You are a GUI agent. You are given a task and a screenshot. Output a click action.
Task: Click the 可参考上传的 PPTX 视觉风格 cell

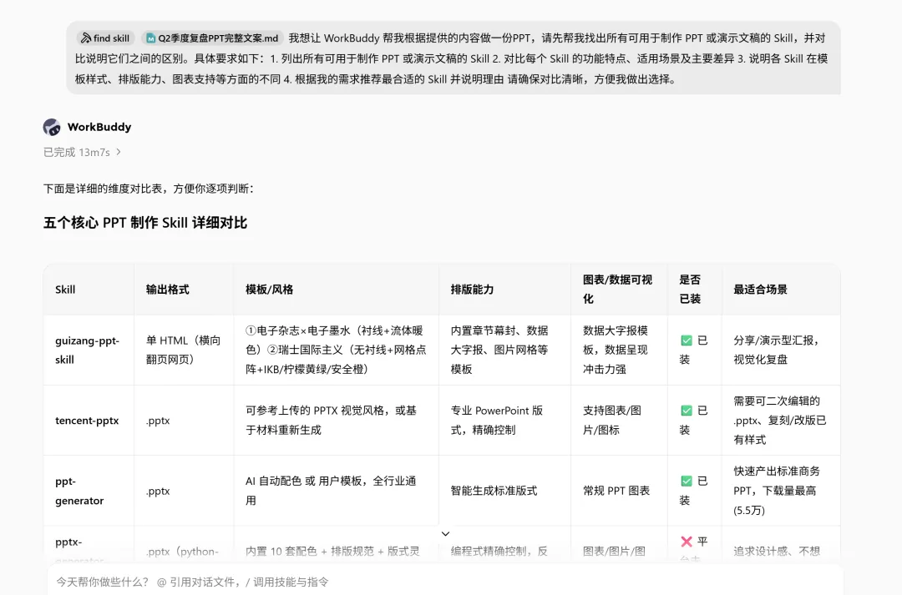[336, 421]
